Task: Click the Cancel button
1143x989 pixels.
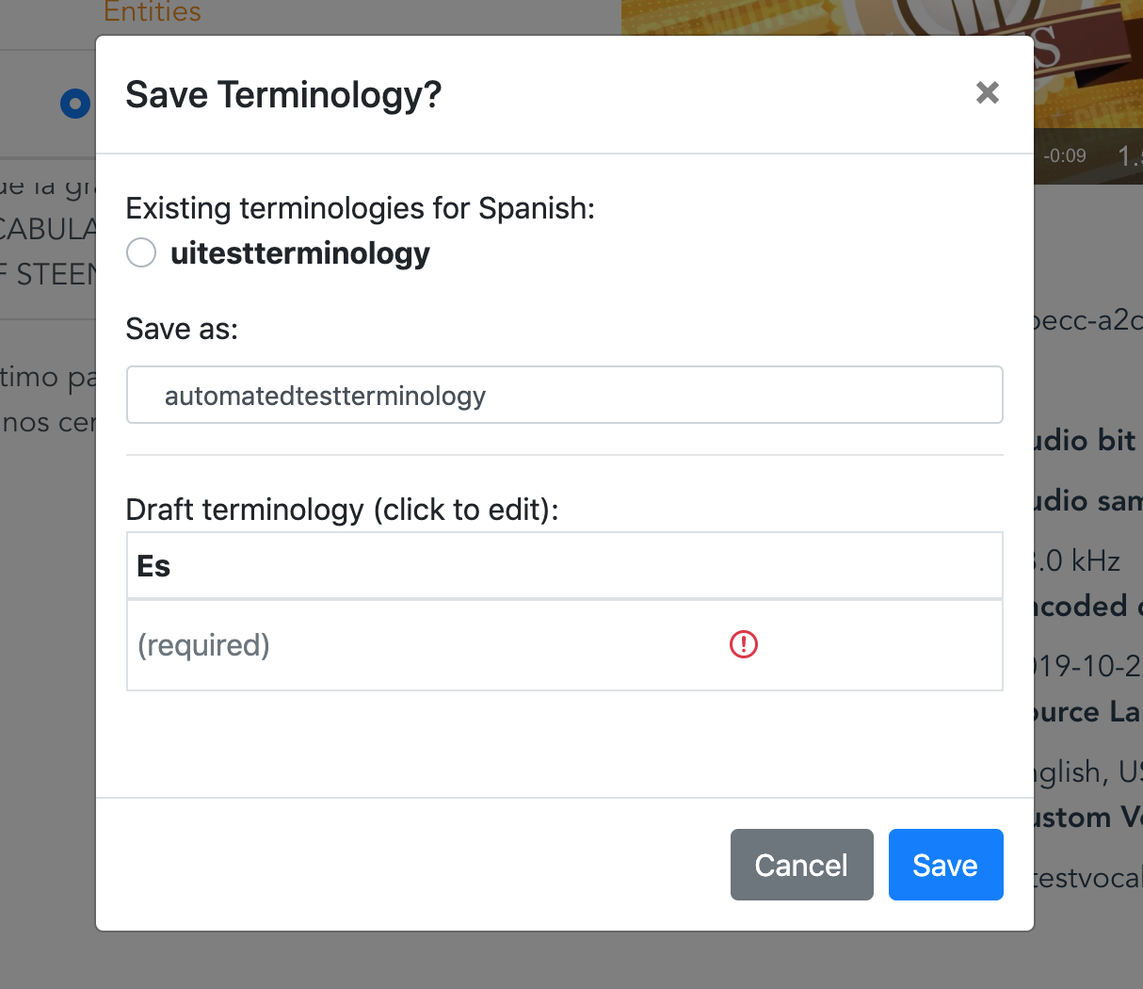Action: click(801, 864)
